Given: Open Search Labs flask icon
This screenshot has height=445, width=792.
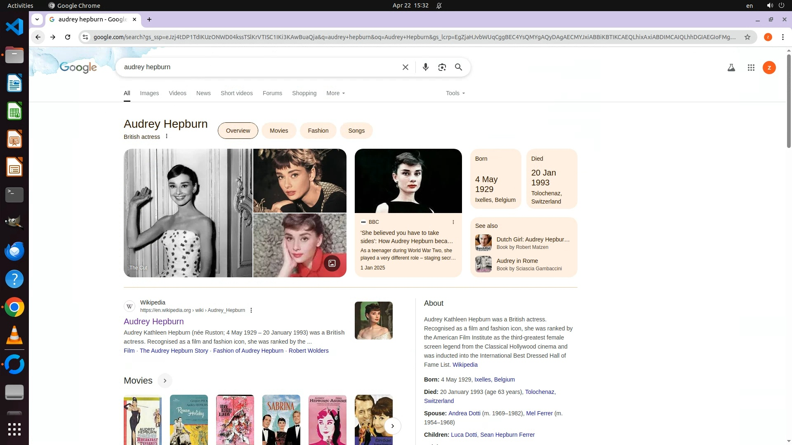Looking at the screenshot, I should click(x=731, y=68).
